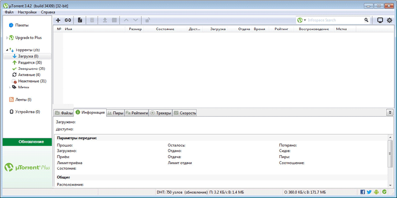Sort by the Размер column header
This screenshot has width=397, height=198.
[135, 29]
